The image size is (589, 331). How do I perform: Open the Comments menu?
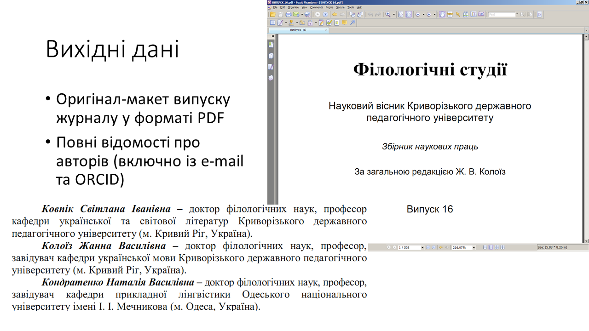[316, 7]
